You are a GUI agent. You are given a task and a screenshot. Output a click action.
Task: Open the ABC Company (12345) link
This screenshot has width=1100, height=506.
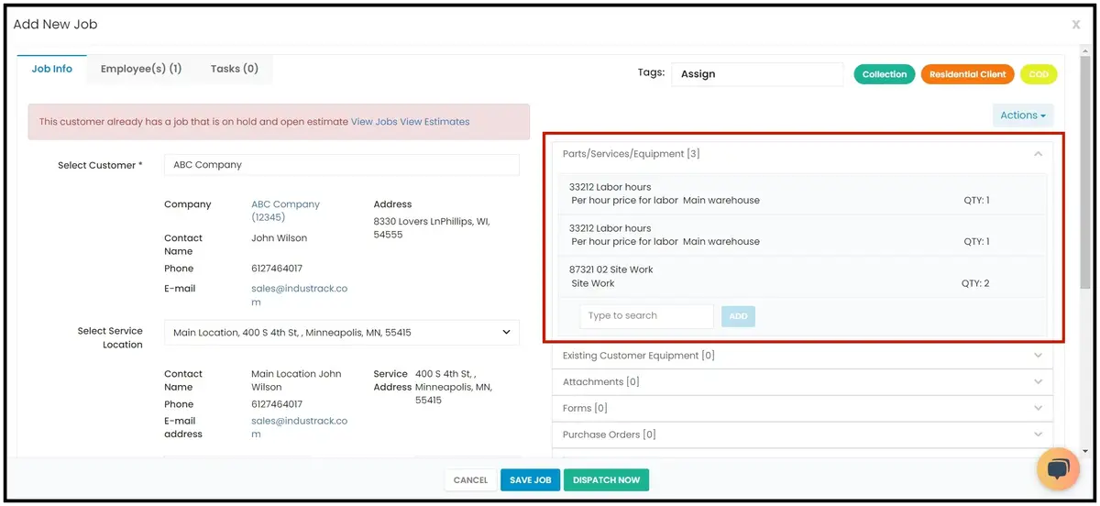click(x=286, y=211)
